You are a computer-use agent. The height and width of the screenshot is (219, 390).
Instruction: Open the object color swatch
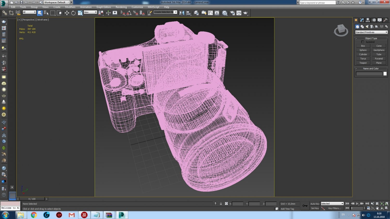[x=385, y=74]
